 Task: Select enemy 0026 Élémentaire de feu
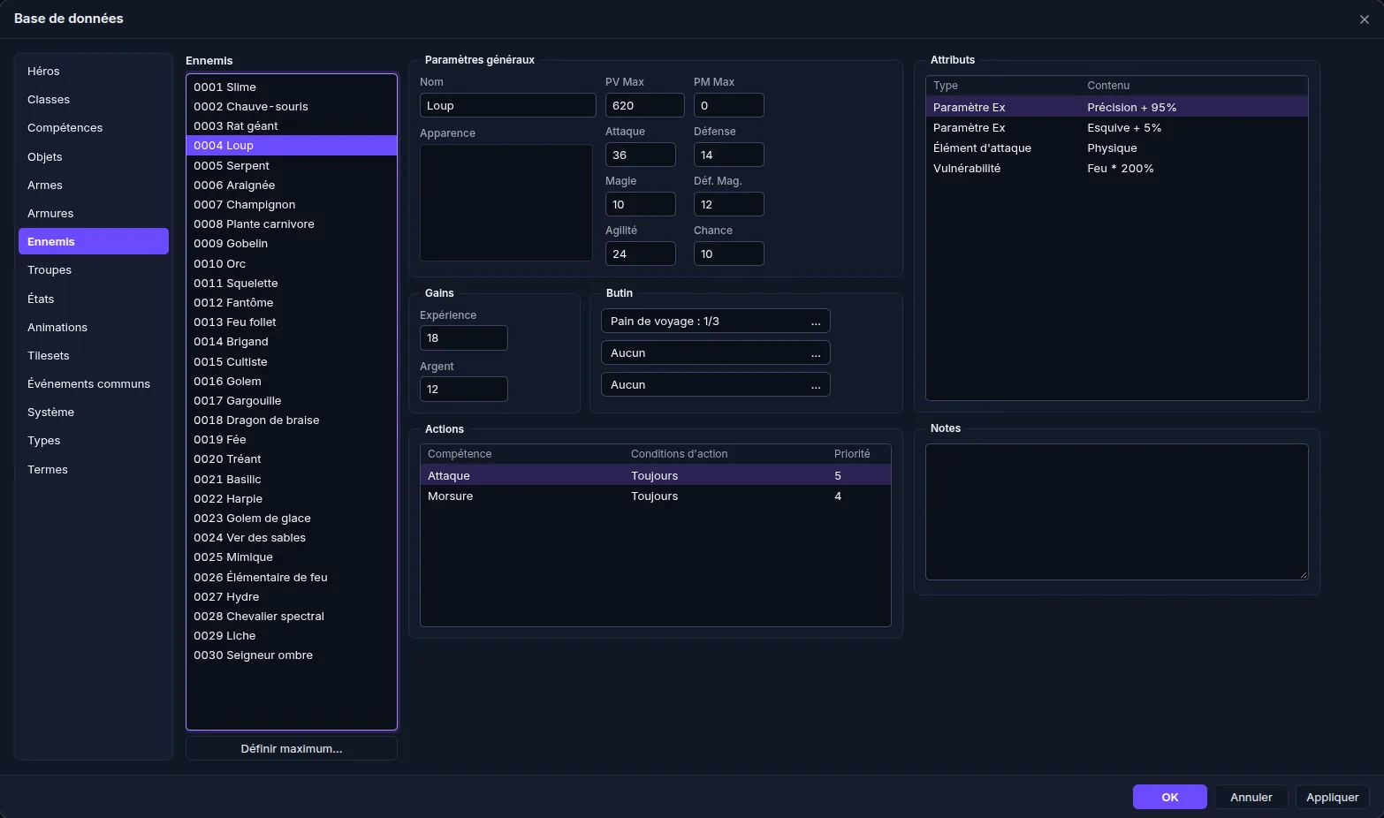[292, 577]
